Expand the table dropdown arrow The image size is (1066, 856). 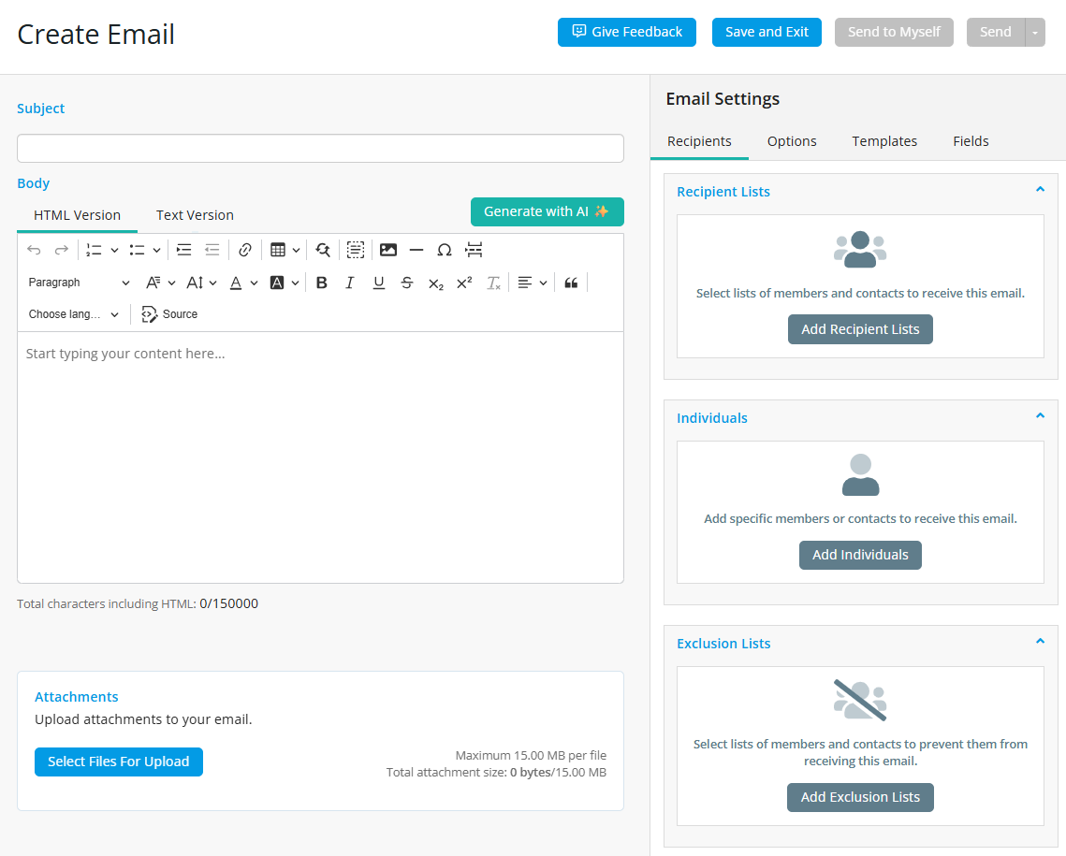(296, 250)
